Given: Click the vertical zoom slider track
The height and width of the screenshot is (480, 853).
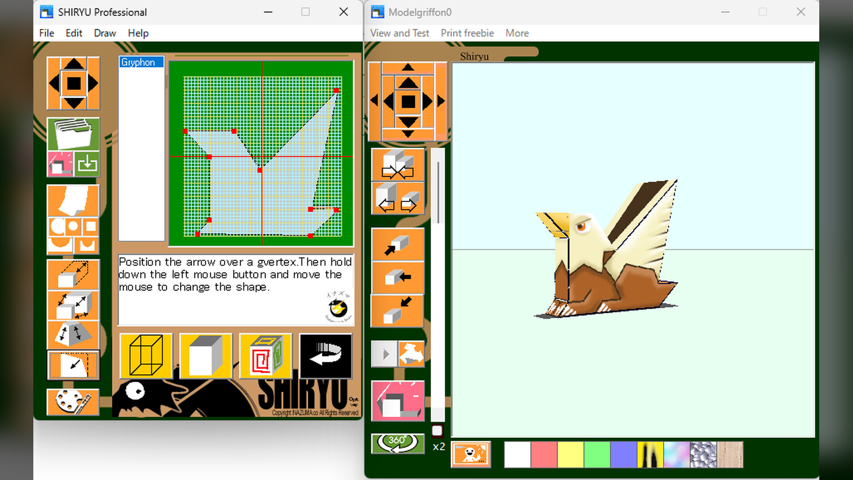Looking at the screenshot, I should [x=438, y=284].
